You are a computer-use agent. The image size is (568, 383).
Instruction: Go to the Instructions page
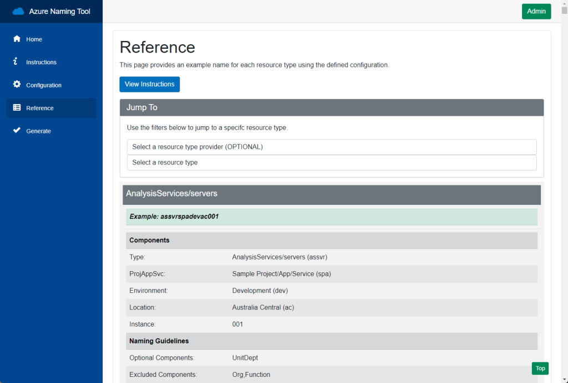pyautogui.click(x=52, y=62)
